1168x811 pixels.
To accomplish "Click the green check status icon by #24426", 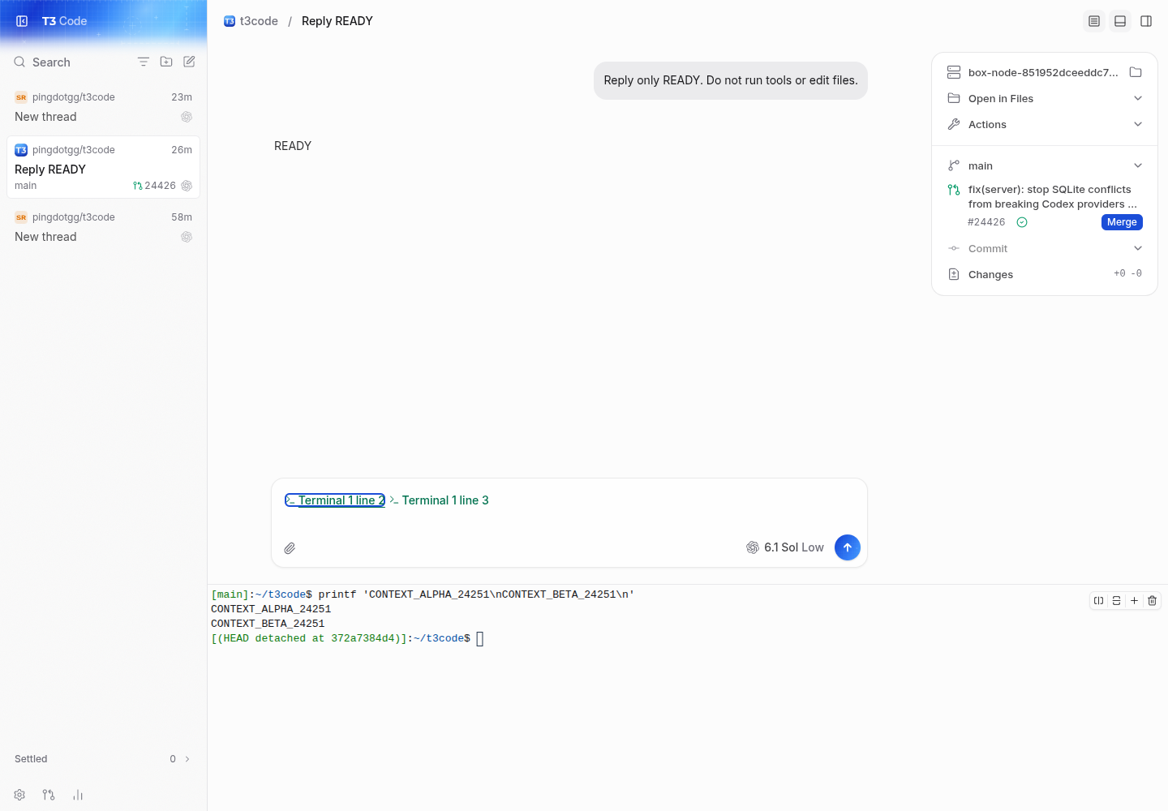I will point(1022,222).
